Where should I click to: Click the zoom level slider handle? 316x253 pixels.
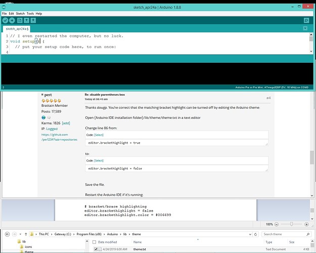point(291,224)
